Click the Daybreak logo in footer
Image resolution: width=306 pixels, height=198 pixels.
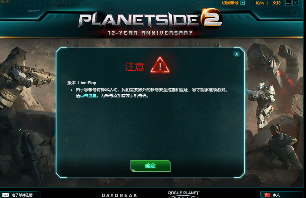120,195
